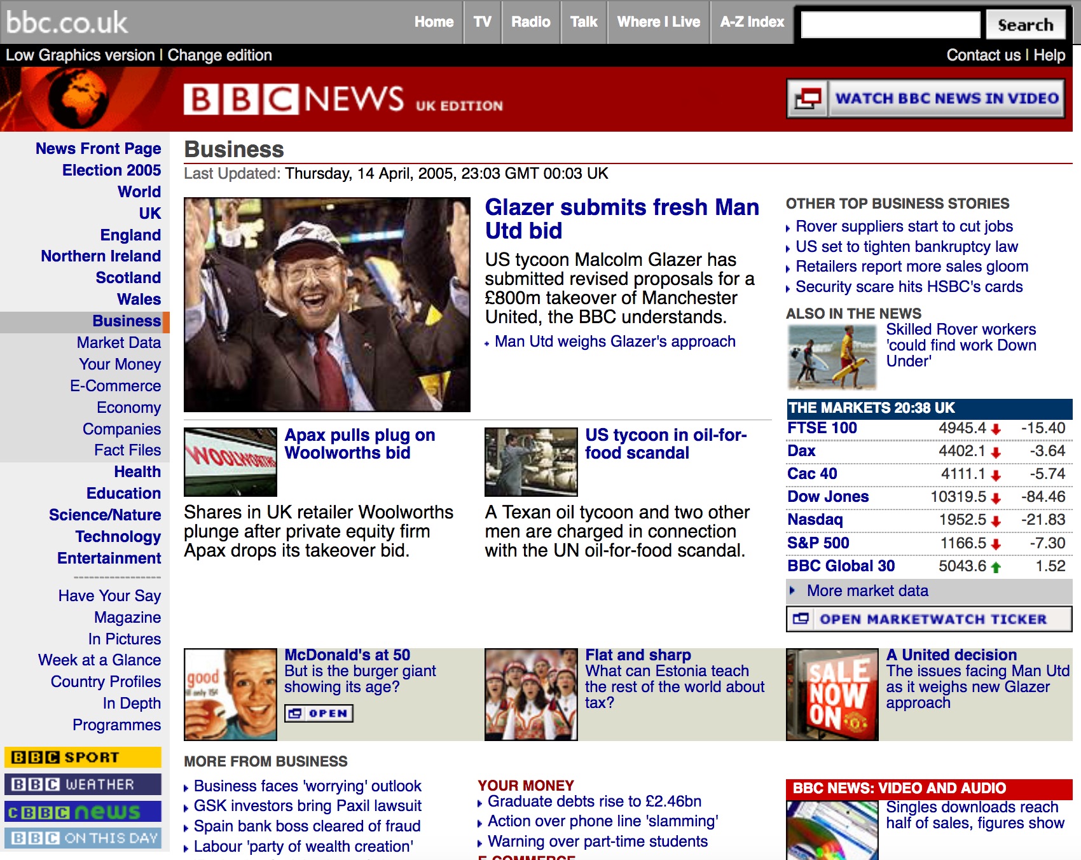Open GSK investors bring Paxil lawsuit

pyautogui.click(x=308, y=806)
